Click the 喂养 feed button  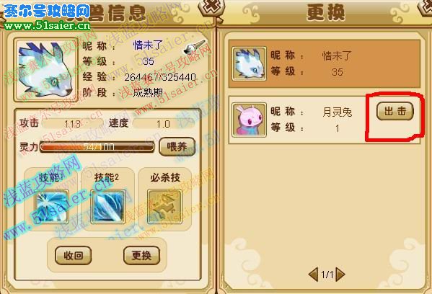(x=177, y=146)
